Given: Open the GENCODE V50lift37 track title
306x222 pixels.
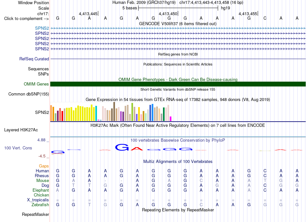Looking at the screenshot, I should pyautogui.click(x=178, y=24).
